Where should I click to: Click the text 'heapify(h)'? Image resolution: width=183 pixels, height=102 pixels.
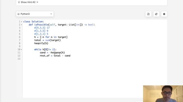(41, 43)
